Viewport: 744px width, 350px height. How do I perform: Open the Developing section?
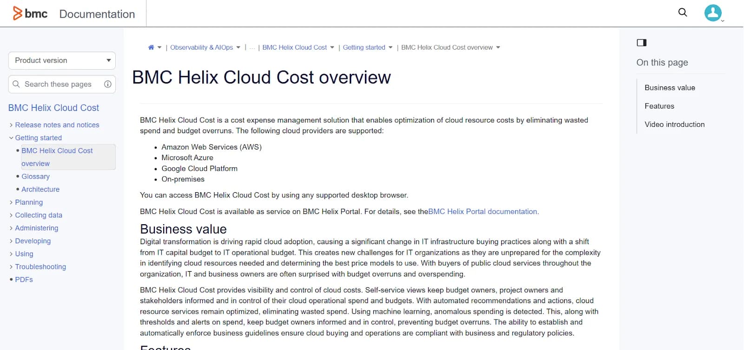tap(33, 241)
